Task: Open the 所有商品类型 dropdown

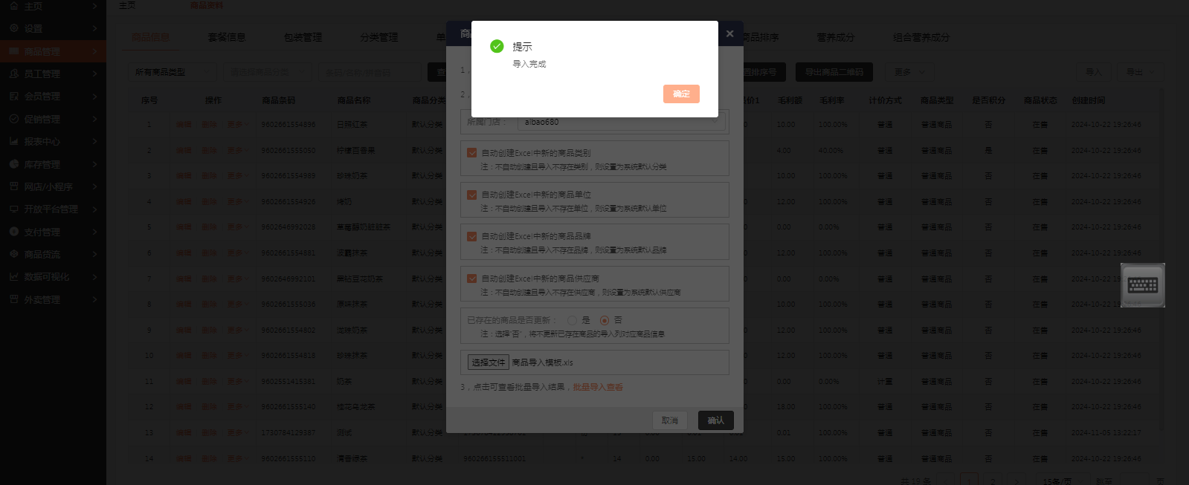Action: 174,72
